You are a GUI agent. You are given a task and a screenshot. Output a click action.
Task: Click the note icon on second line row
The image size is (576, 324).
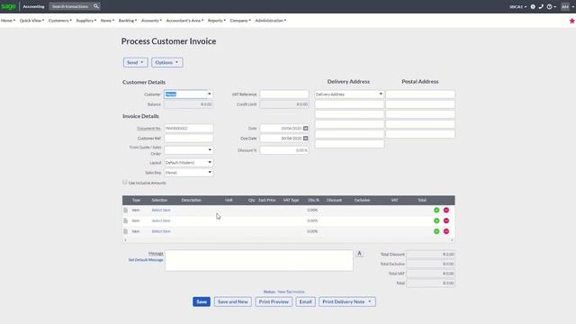[126, 220]
